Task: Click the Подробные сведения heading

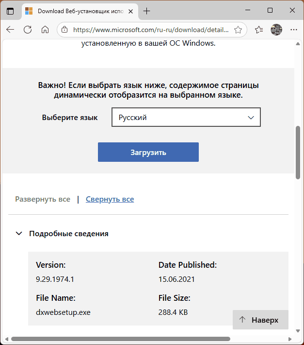Action: pos(69,234)
